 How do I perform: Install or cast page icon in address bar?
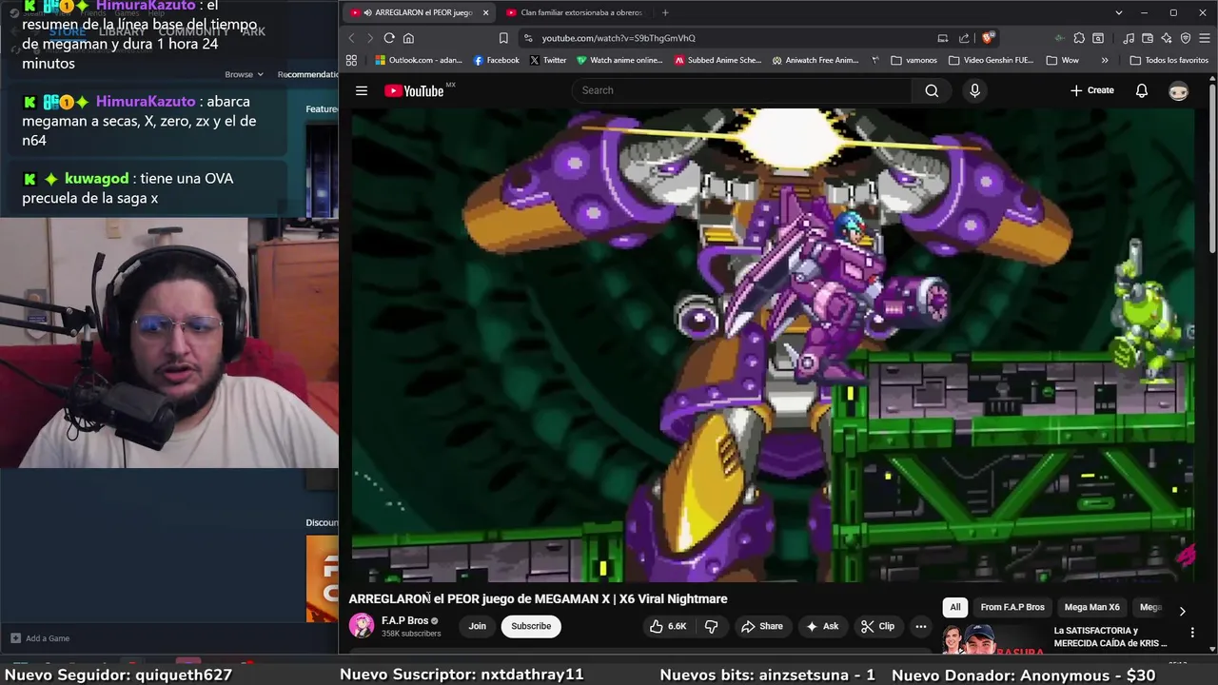(942, 38)
